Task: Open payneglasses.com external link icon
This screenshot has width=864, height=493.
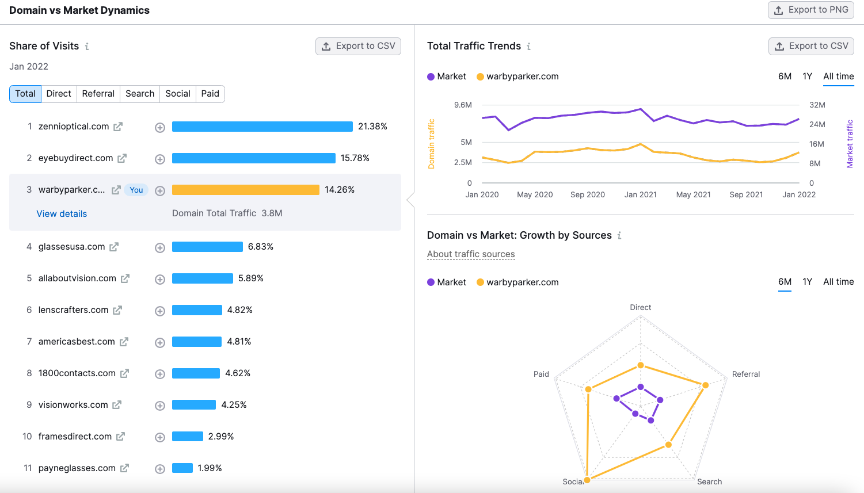Action: 124,468
